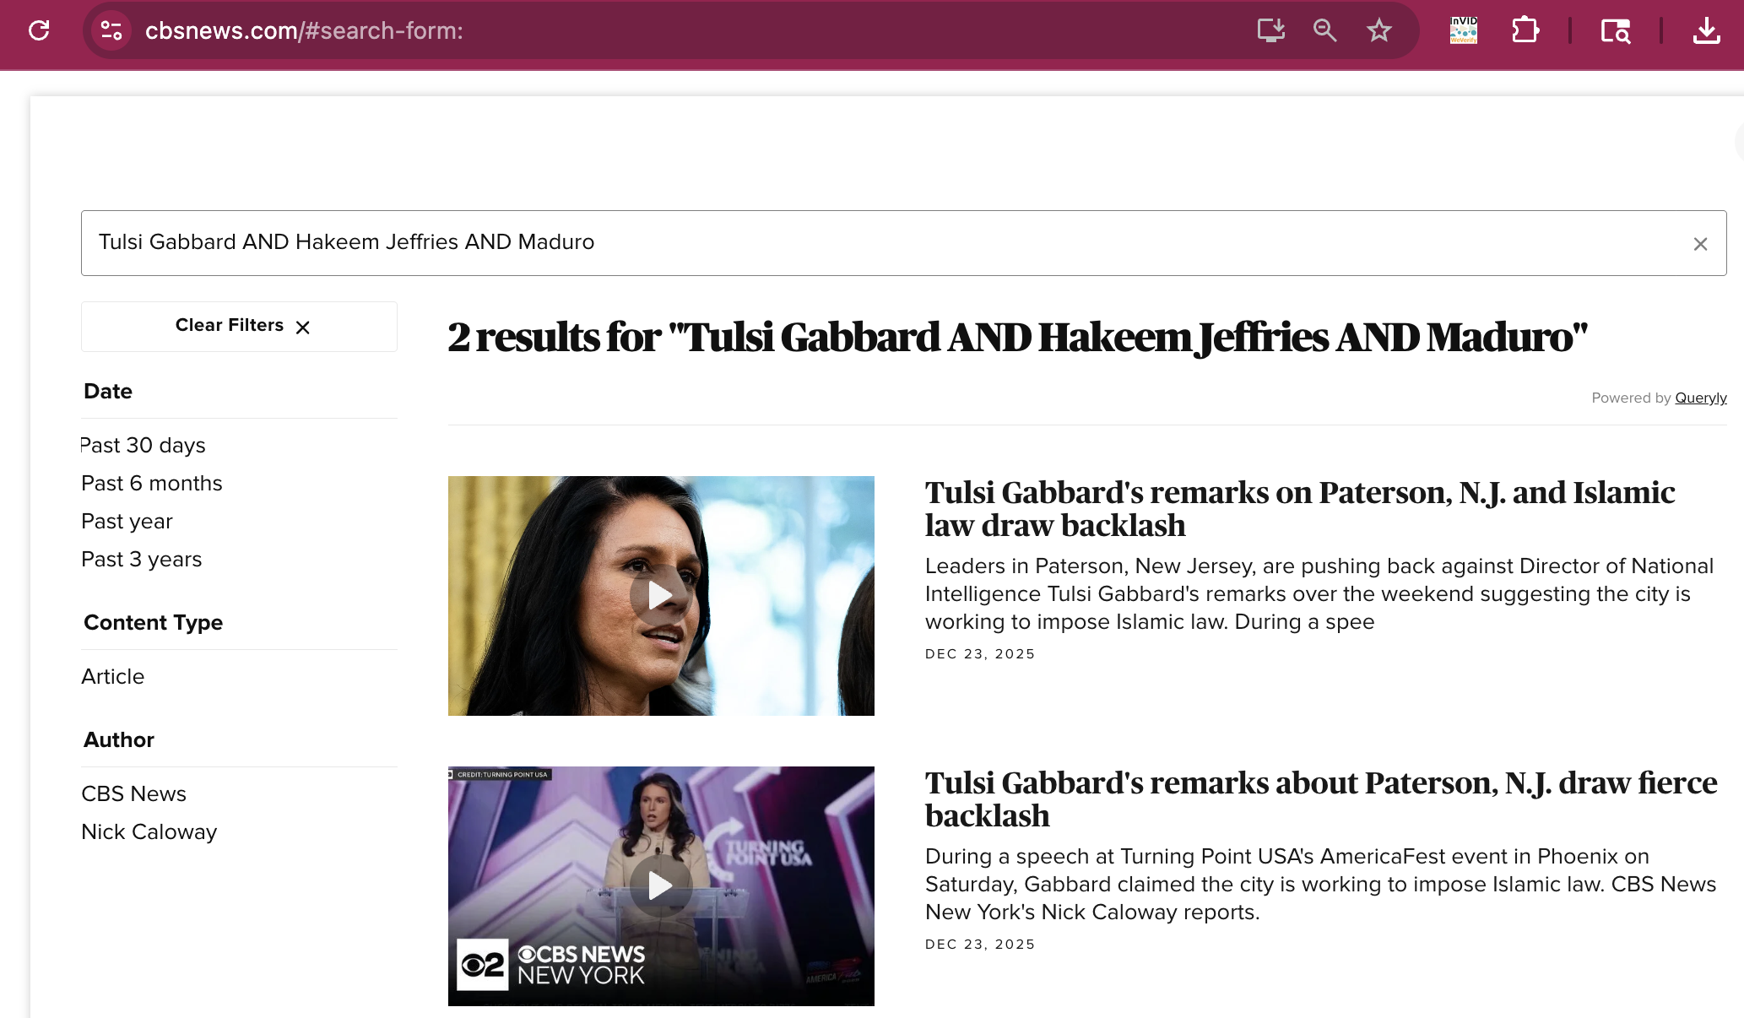The height and width of the screenshot is (1018, 1744).
Task: Clear the search field with the X
Action: click(1700, 244)
